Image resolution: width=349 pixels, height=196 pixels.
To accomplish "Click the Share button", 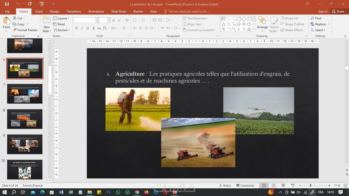I will [338, 11].
